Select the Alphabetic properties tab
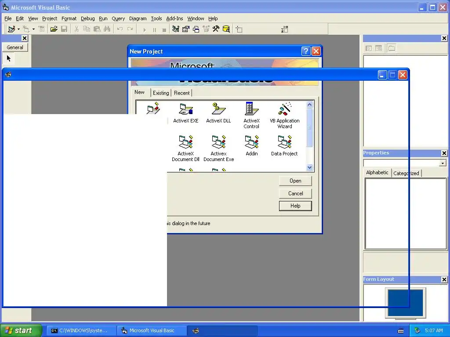Viewport: 450px width, 337px height. tap(377, 172)
